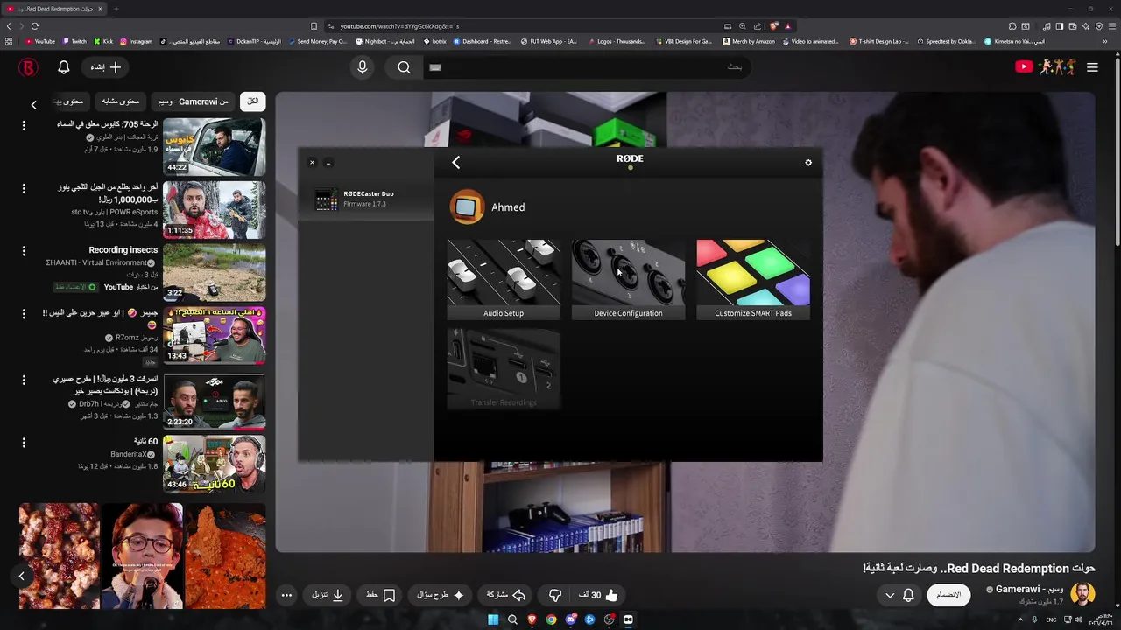Click the Create (إنشاء) button
1121x630 pixels.
(107, 67)
